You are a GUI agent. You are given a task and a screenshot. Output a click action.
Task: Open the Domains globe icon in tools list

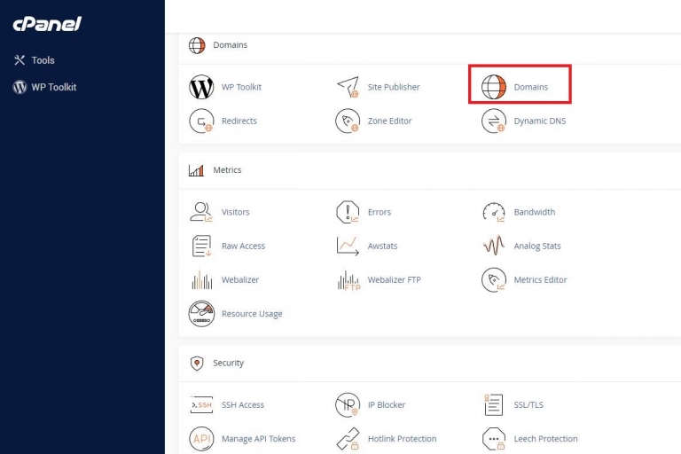[x=494, y=87]
